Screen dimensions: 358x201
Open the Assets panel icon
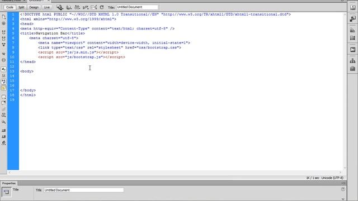352,69
